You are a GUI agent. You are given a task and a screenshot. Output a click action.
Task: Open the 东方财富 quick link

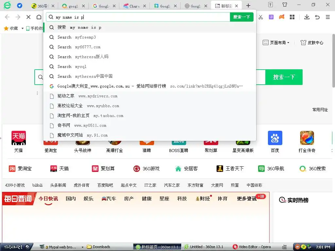coord(196,185)
